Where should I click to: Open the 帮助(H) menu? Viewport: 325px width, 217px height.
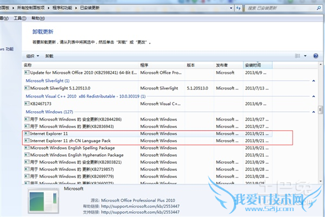38,18
